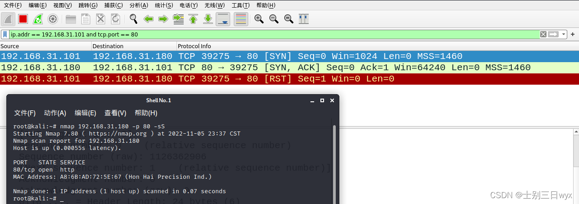The width and height of the screenshot is (579, 204).
Task: Save the capture file from the toolbar
Action: tap(86, 19)
